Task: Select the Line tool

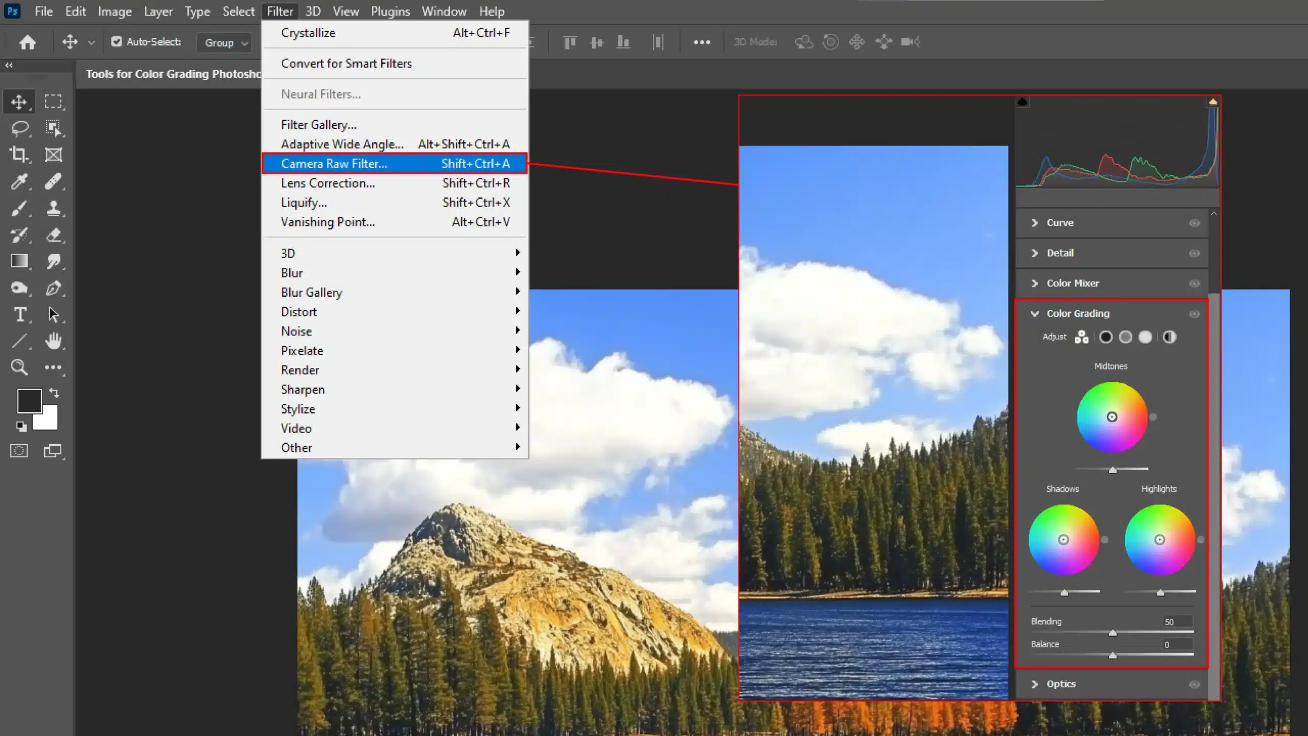Action: 19,341
